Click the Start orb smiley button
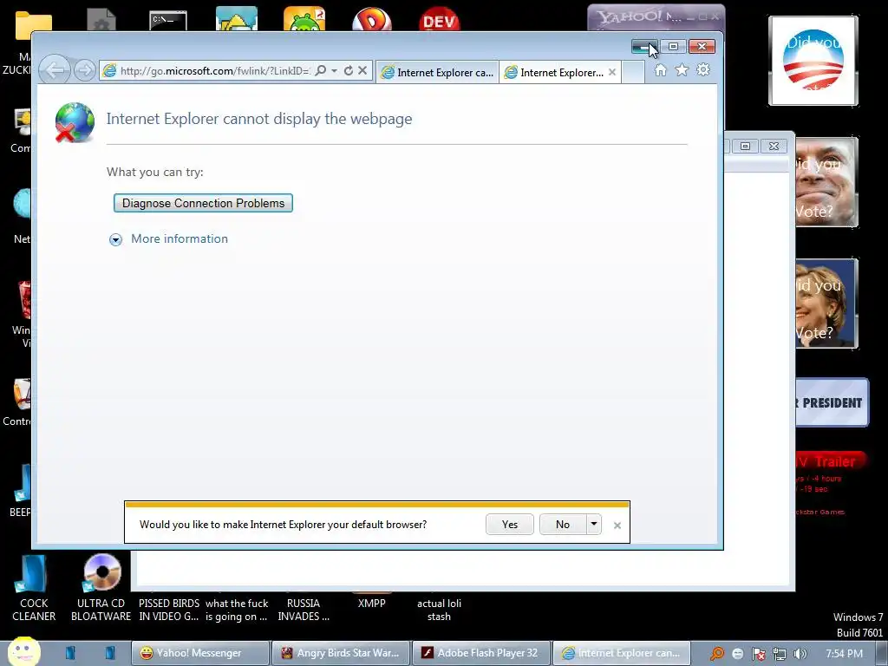888x666 pixels. (x=23, y=652)
